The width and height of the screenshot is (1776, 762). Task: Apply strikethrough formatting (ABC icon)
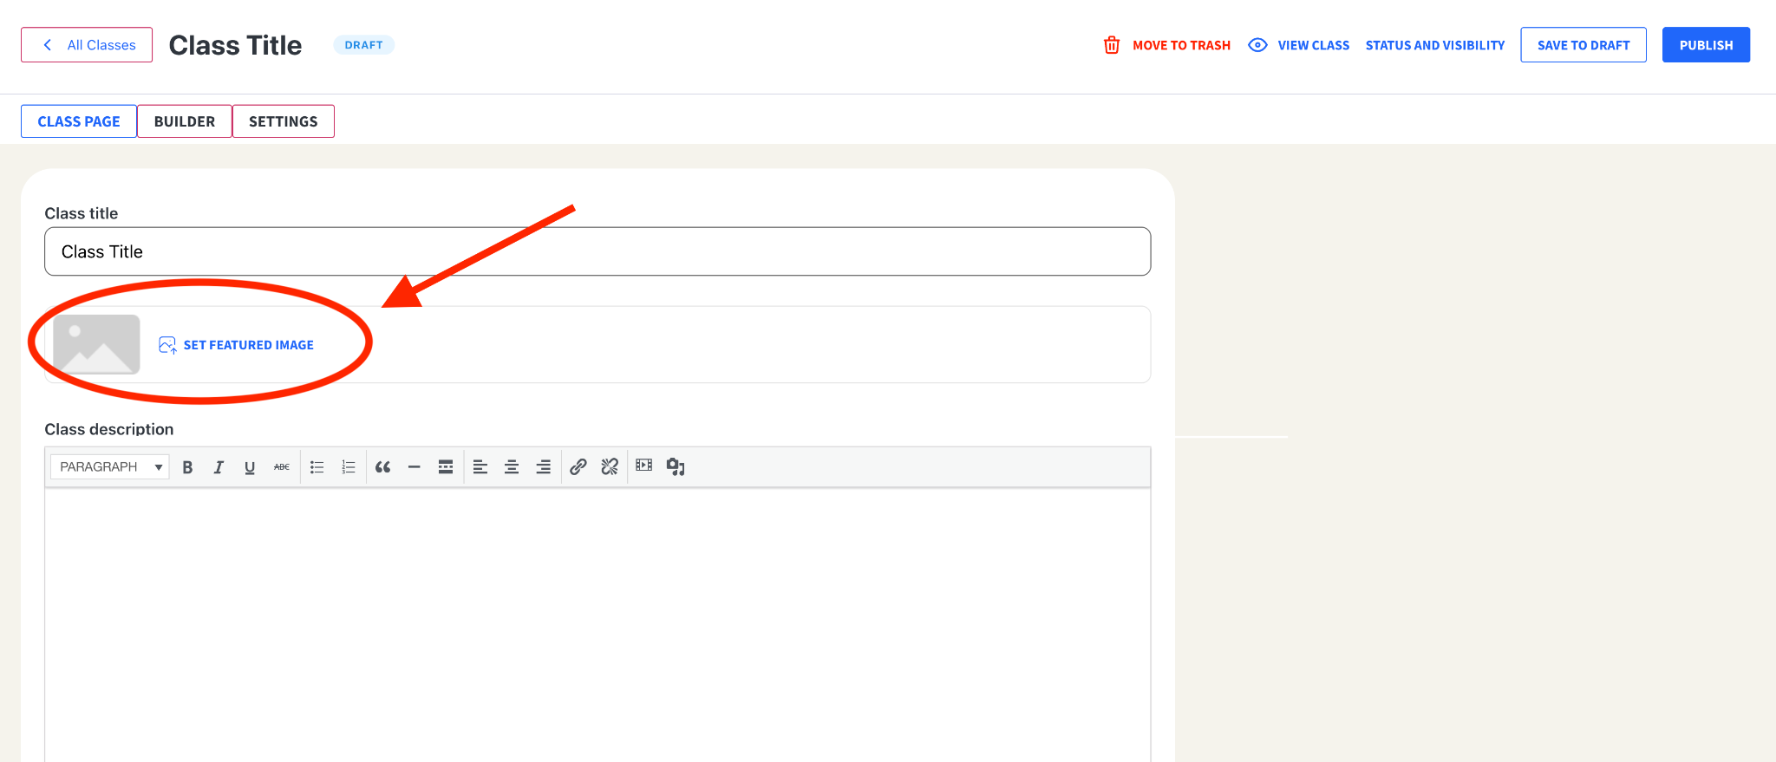point(282,467)
